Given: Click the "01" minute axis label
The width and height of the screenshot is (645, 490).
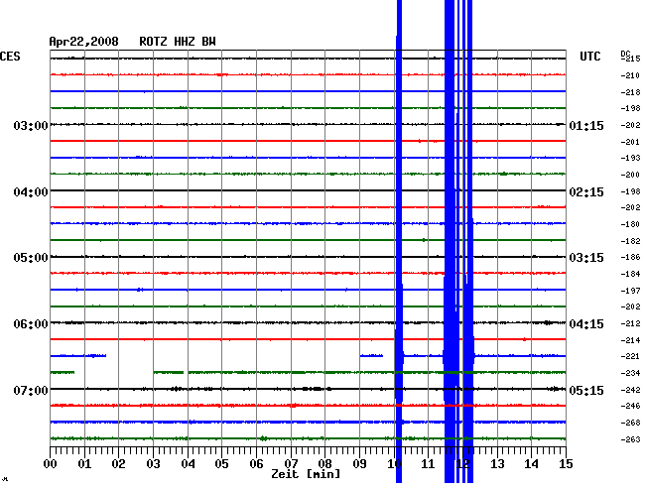Looking at the screenshot, I should (x=84, y=464).
